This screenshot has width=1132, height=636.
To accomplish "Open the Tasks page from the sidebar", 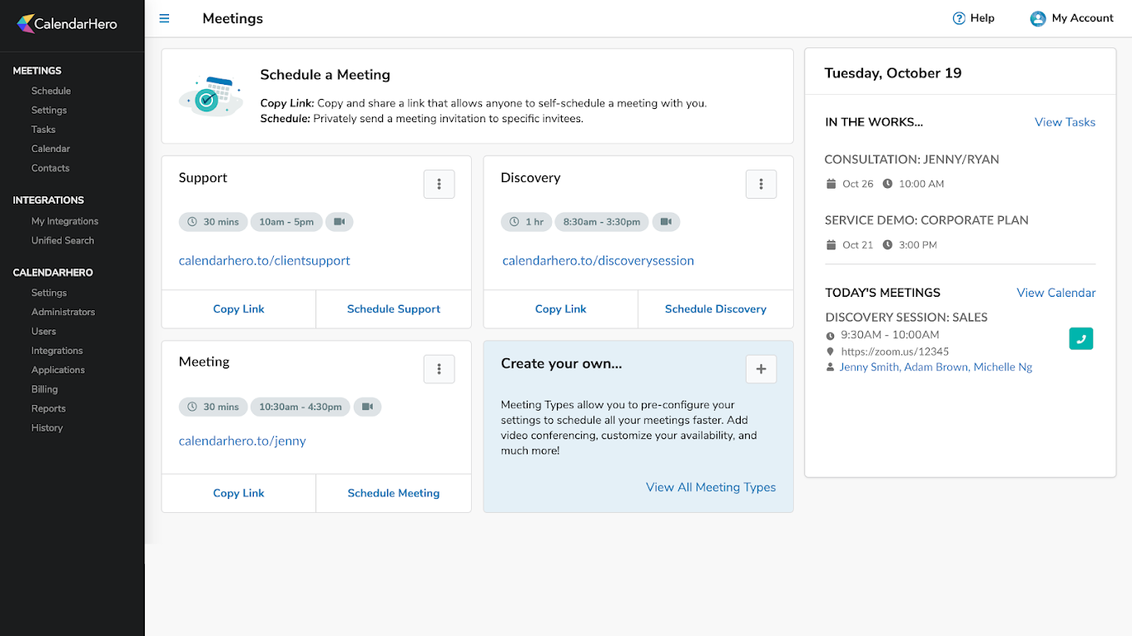I will tap(42, 129).
